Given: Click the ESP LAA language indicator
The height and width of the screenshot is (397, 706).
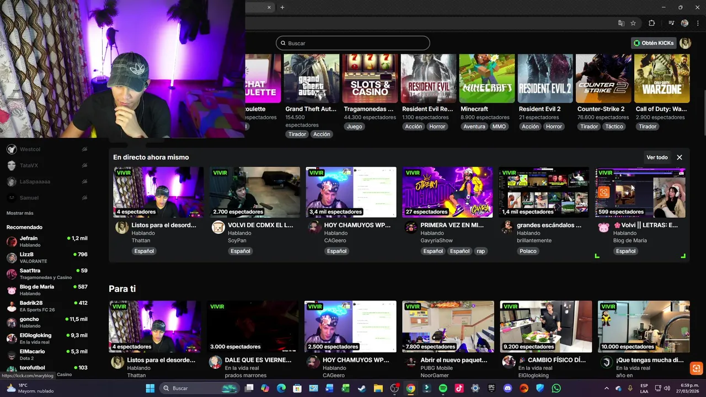Looking at the screenshot, I should coord(644,388).
